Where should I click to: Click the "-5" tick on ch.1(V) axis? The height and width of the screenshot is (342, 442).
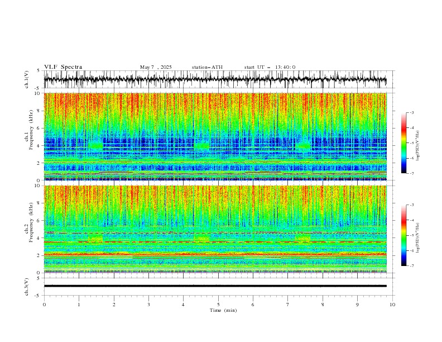[38, 88]
